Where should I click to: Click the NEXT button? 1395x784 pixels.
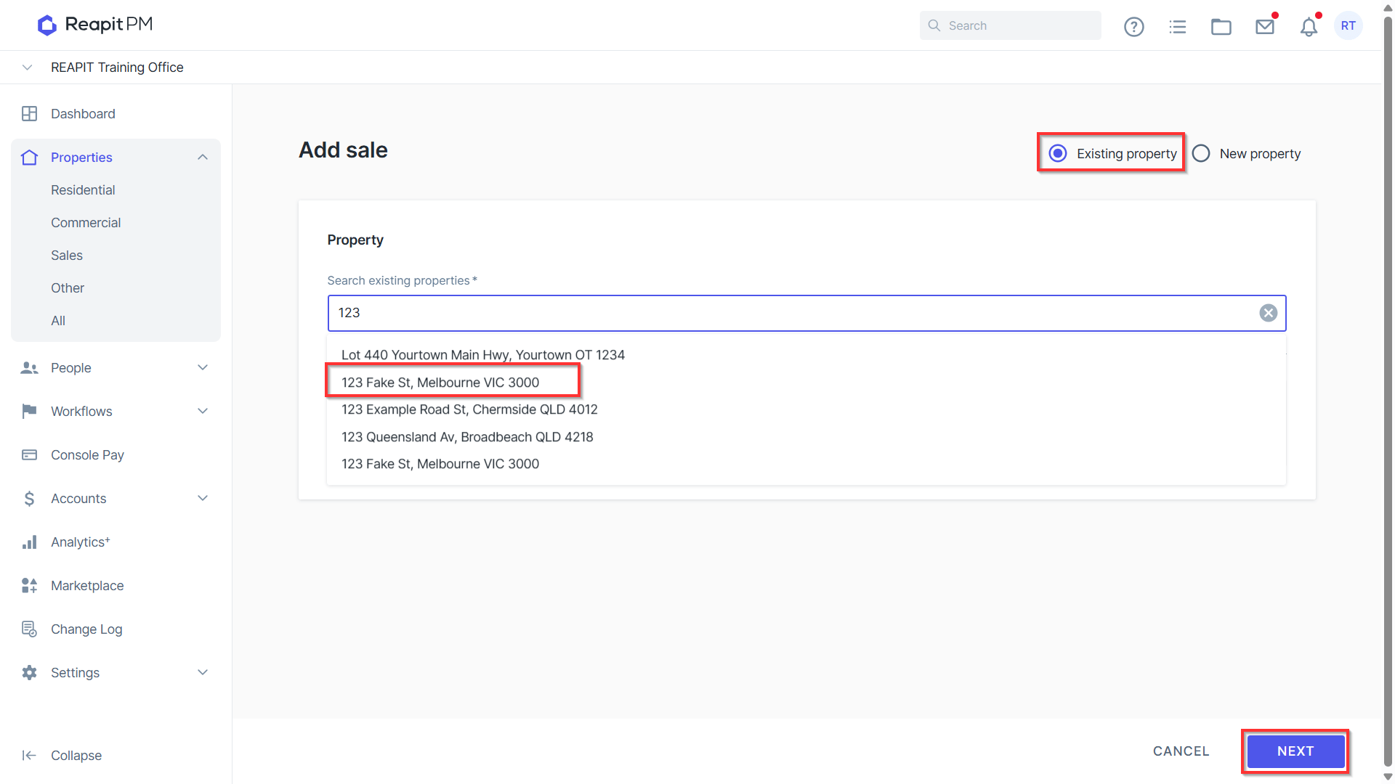click(x=1295, y=751)
